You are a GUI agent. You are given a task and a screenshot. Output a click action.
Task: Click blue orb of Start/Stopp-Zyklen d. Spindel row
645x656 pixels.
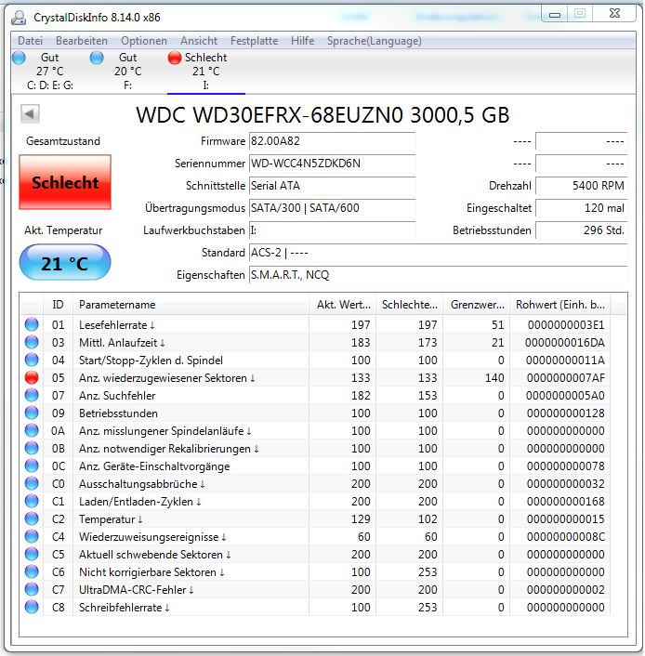click(x=32, y=360)
